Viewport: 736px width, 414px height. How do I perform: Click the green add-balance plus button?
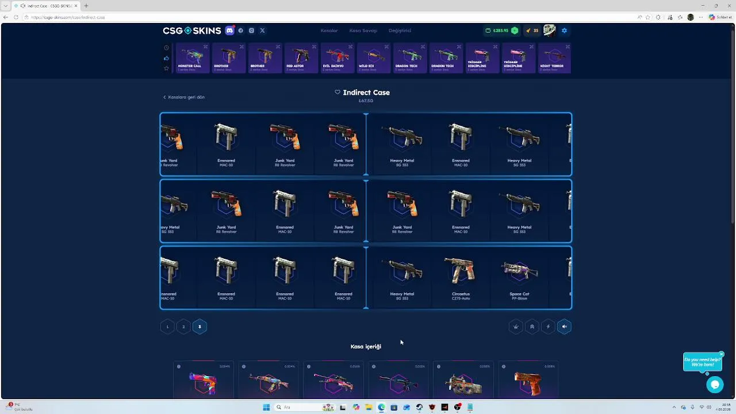[x=515, y=30]
